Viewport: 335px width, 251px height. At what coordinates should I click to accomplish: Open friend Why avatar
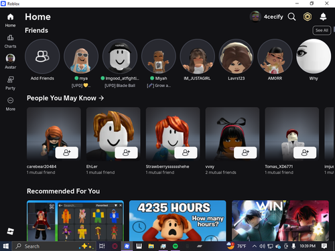pos(314,56)
